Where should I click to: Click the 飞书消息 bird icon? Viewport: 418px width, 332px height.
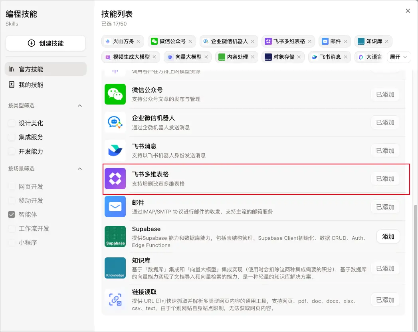click(115, 150)
